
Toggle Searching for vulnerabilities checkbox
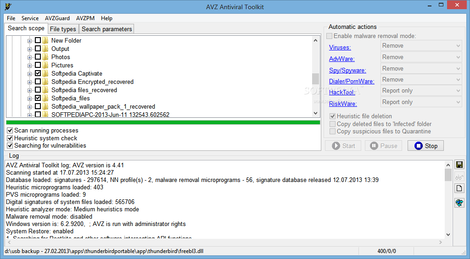[10, 145]
